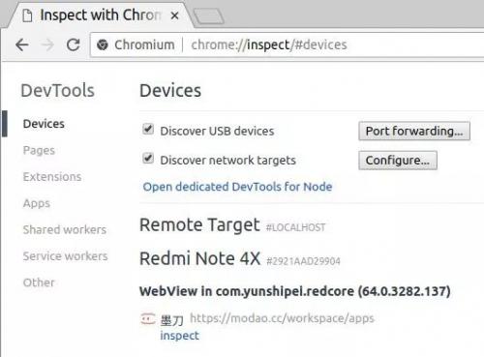Click the Configure button
This screenshot has width=484, height=357.
(x=398, y=160)
